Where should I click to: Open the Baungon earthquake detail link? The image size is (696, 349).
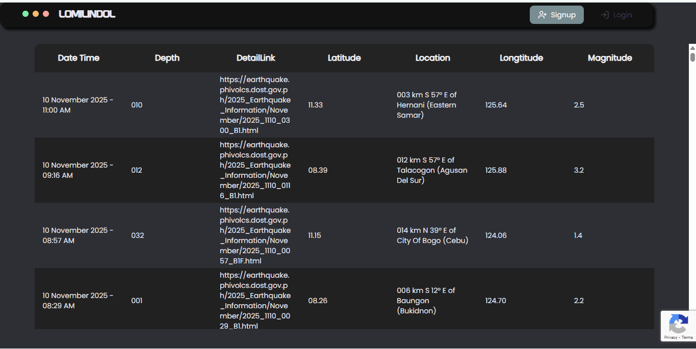255,301
